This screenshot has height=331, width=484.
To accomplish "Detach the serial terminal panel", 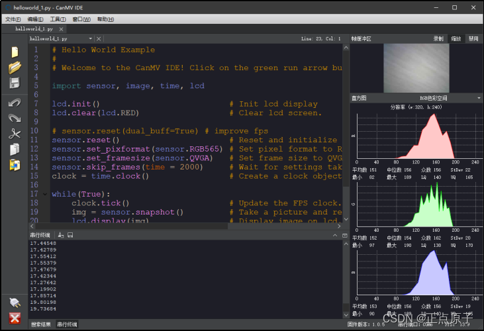I will tap(345, 236).
